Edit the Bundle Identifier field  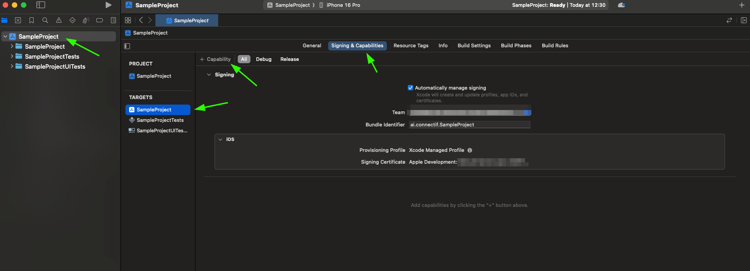tap(470, 125)
